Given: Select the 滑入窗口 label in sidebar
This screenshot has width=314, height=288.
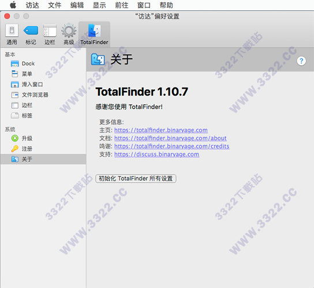Looking at the screenshot, I should 32,84.
